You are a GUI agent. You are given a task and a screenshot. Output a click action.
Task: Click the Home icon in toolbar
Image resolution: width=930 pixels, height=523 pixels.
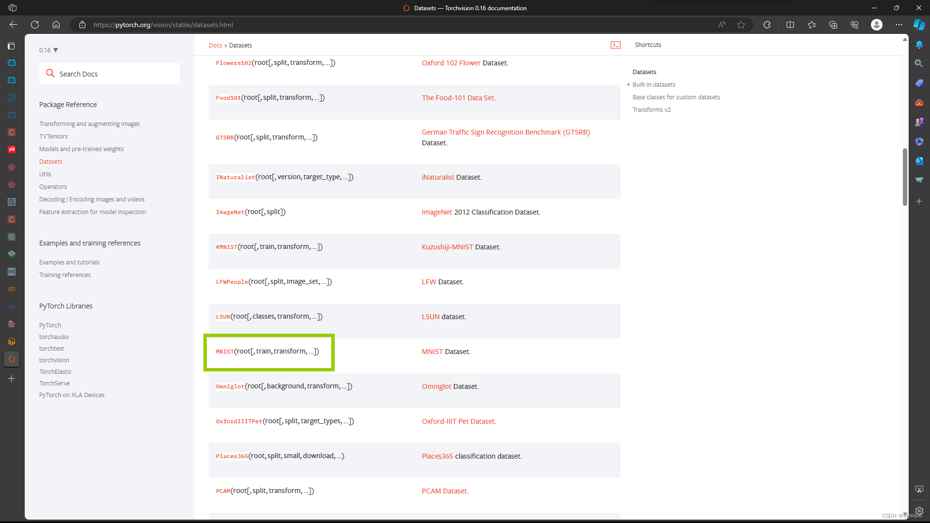tap(56, 25)
